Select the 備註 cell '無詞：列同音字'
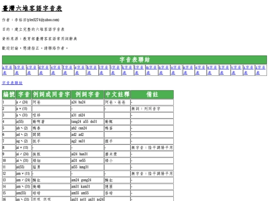The height and width of the screenshot is (201, 269). click(152, 109)
